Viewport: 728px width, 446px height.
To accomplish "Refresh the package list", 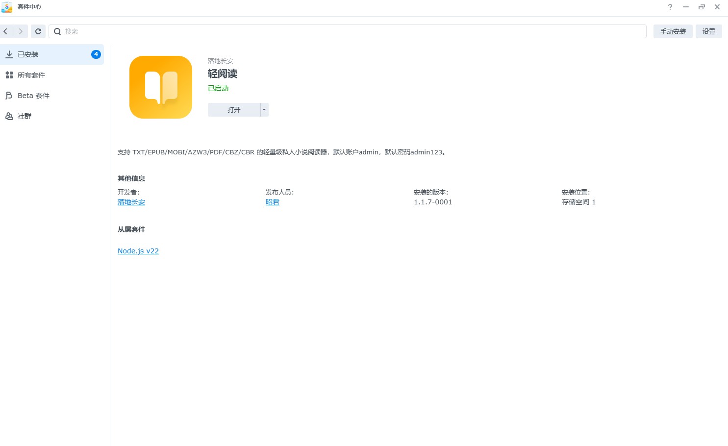I will point(38,31).
